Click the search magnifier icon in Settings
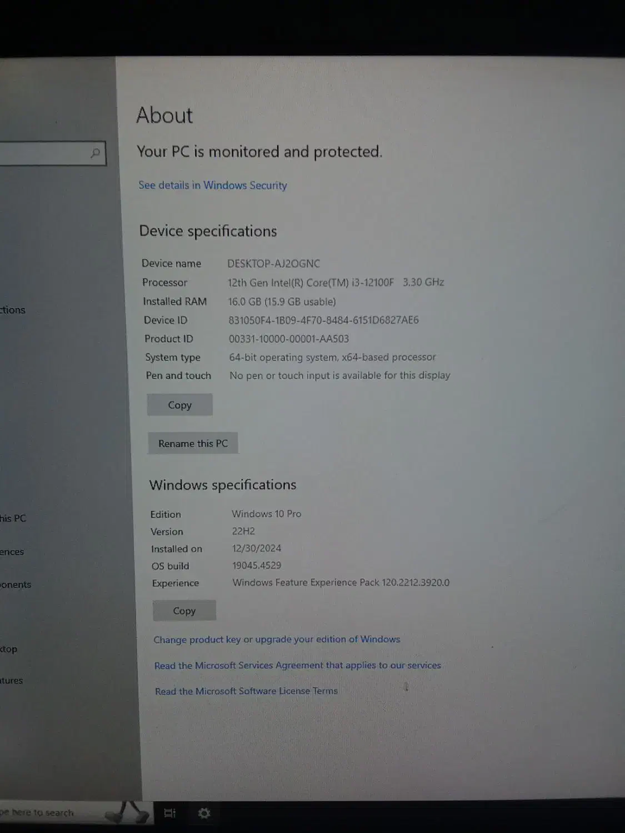The height and width of the screenshot is (833, 625). [x=96, y=153]
